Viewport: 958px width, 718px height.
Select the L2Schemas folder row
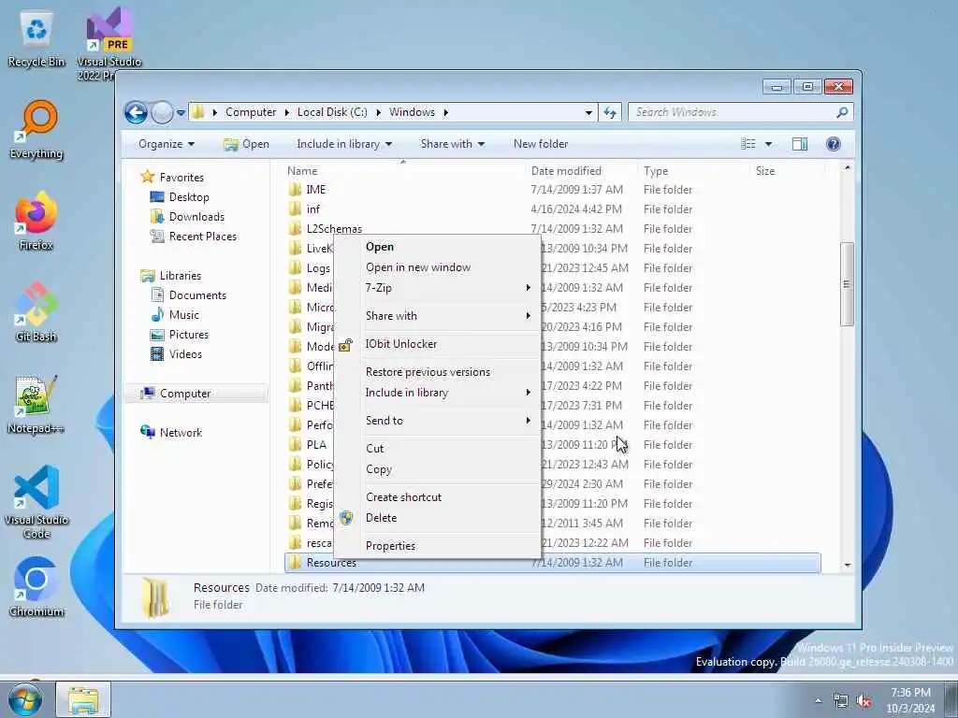552,229
